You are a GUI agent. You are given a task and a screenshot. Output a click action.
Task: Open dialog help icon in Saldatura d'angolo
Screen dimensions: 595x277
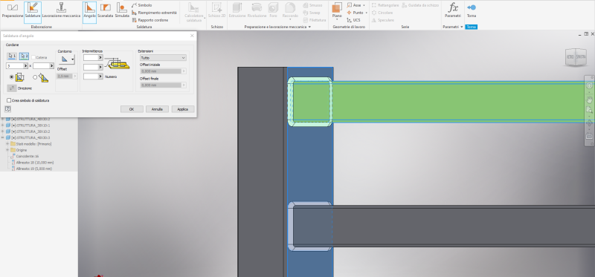(7, 108)
